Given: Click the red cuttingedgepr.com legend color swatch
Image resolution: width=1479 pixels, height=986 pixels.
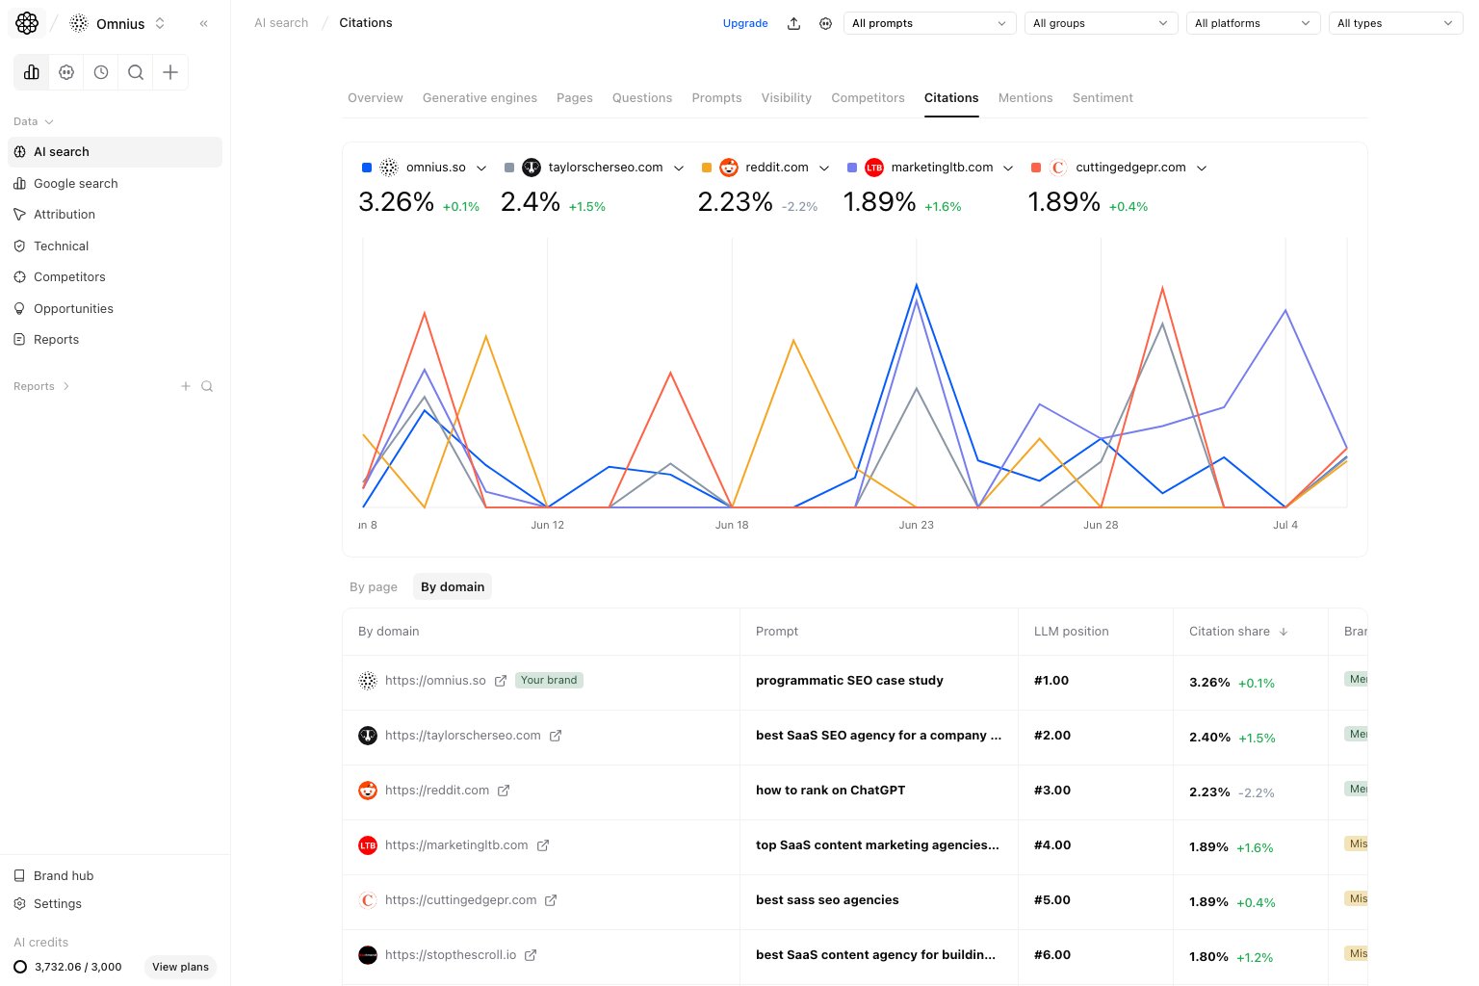Looking at the screenshot, I should point(1036,168).
